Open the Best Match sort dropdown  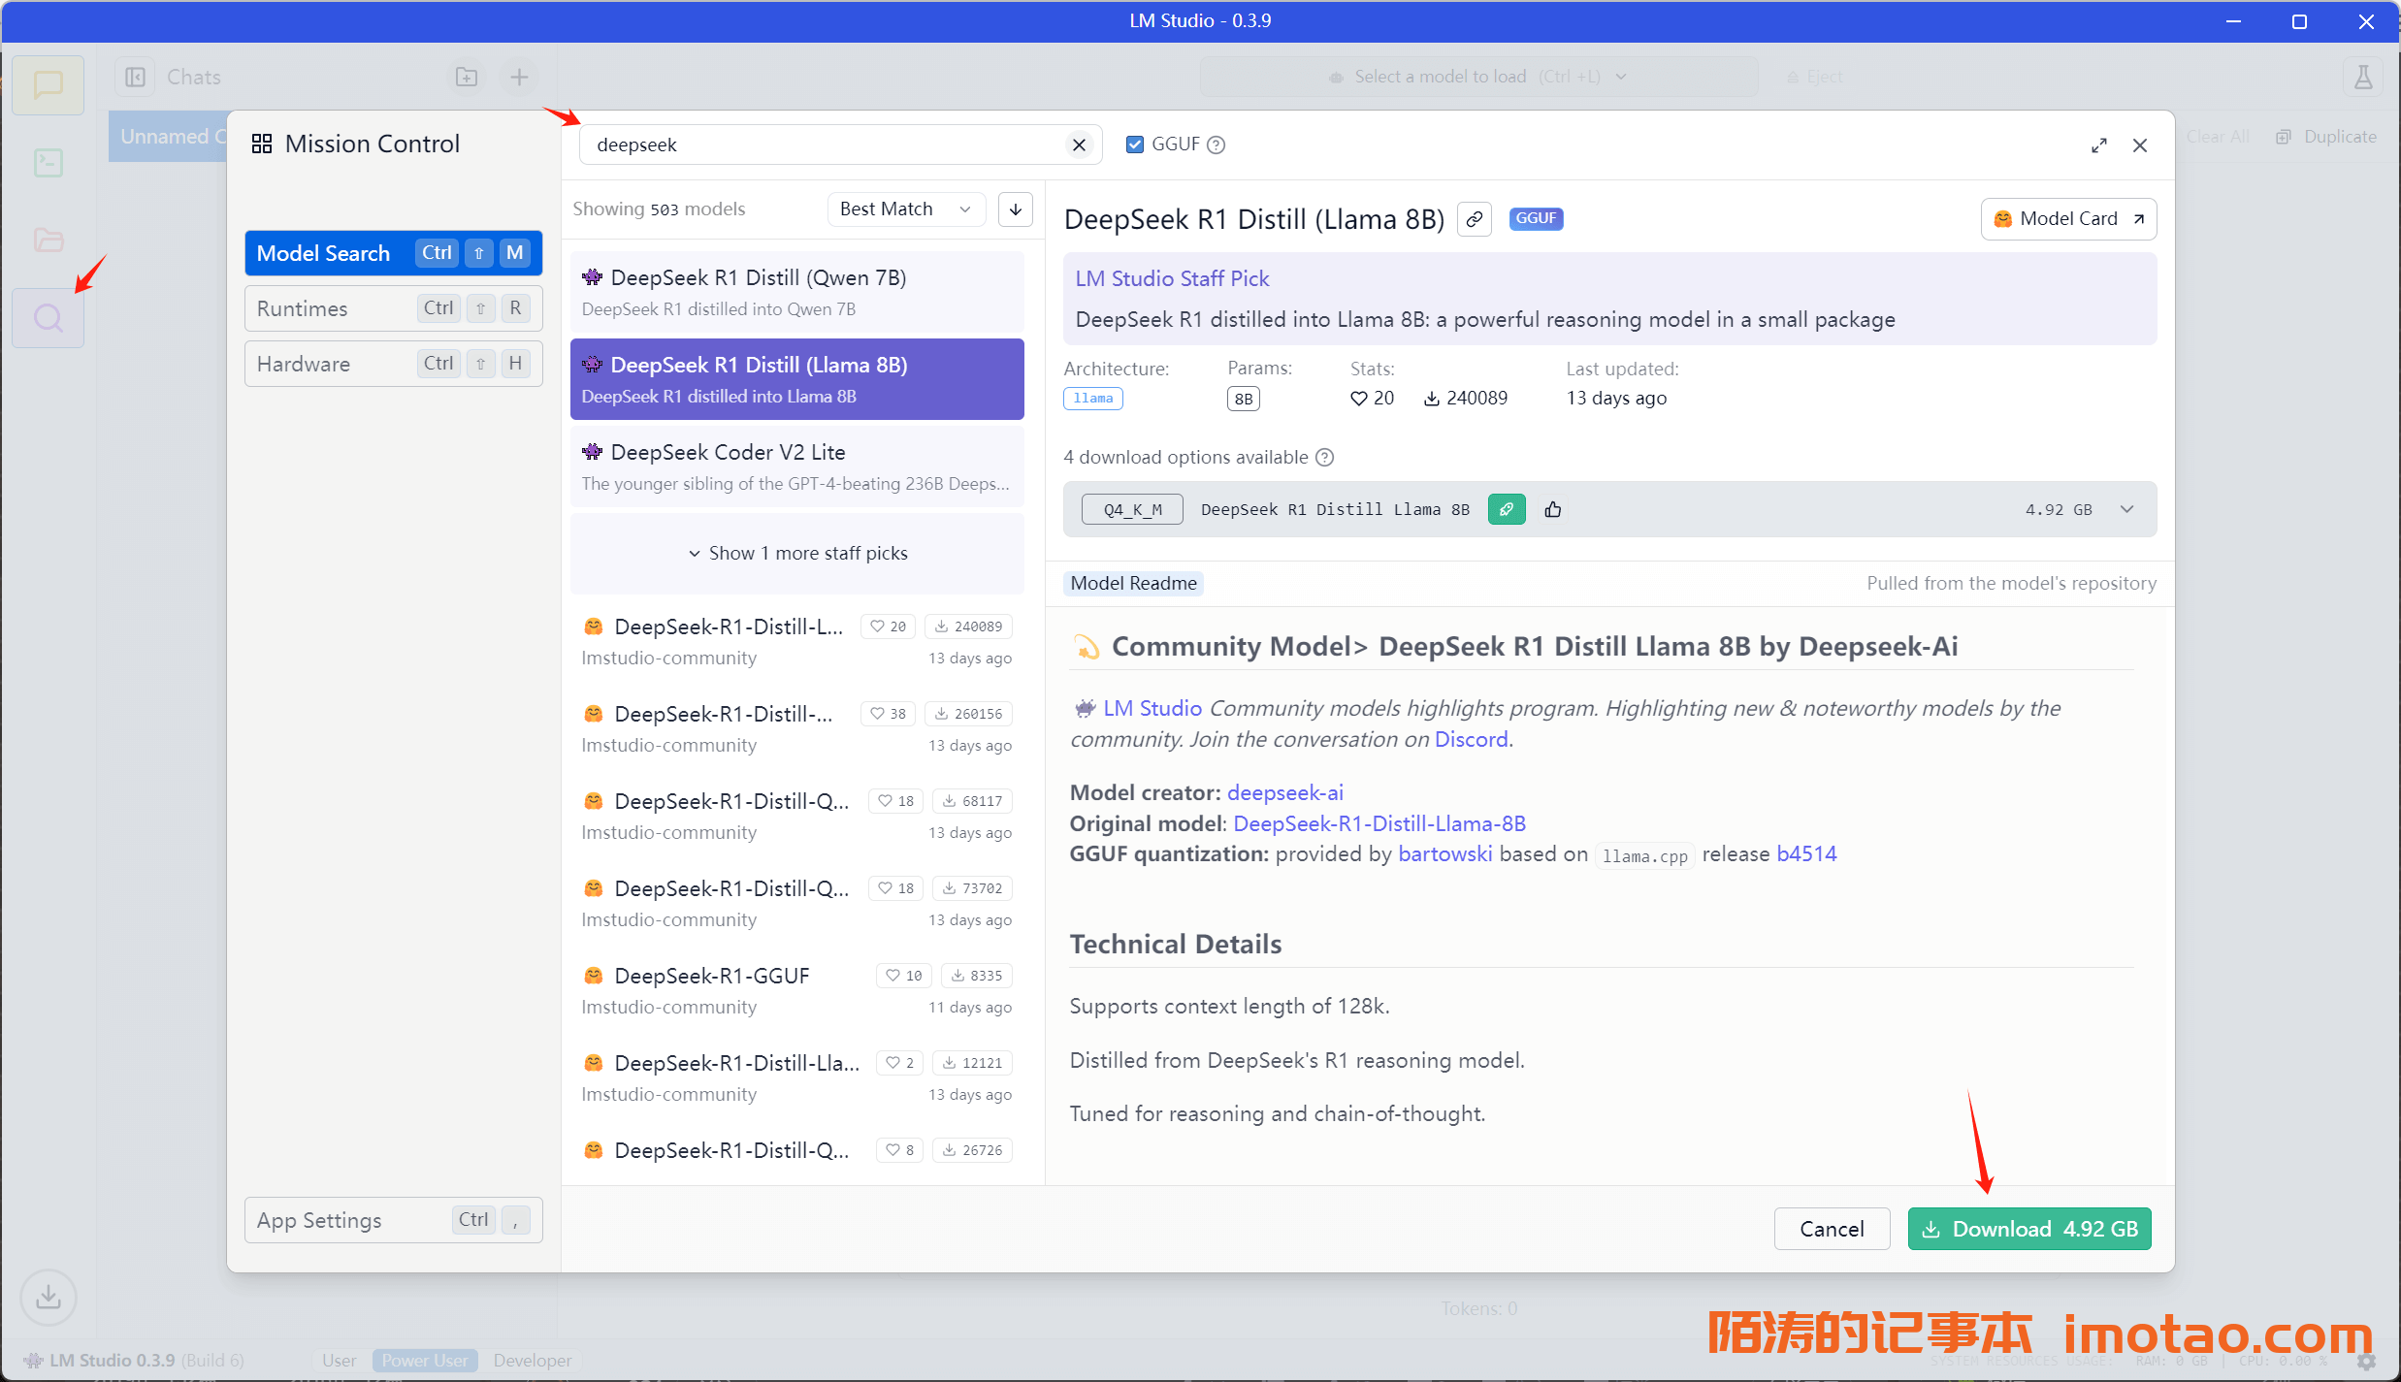[x=905, y=209]
